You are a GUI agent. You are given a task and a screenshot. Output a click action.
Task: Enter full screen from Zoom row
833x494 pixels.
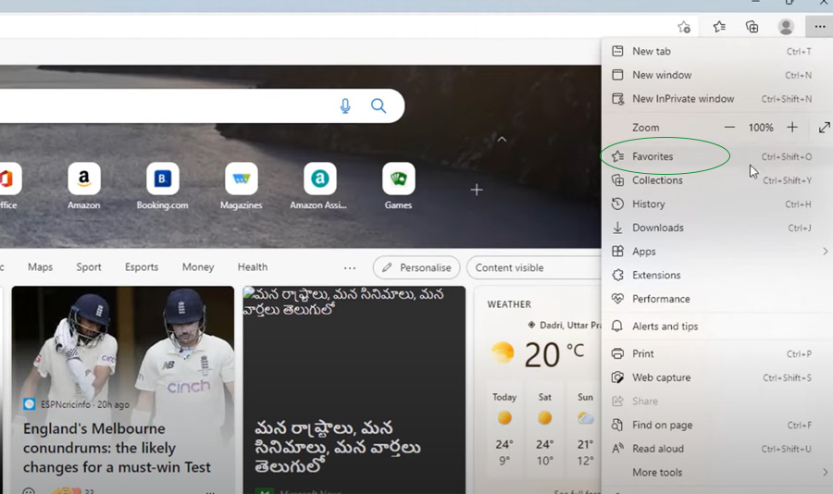point(824,128)
